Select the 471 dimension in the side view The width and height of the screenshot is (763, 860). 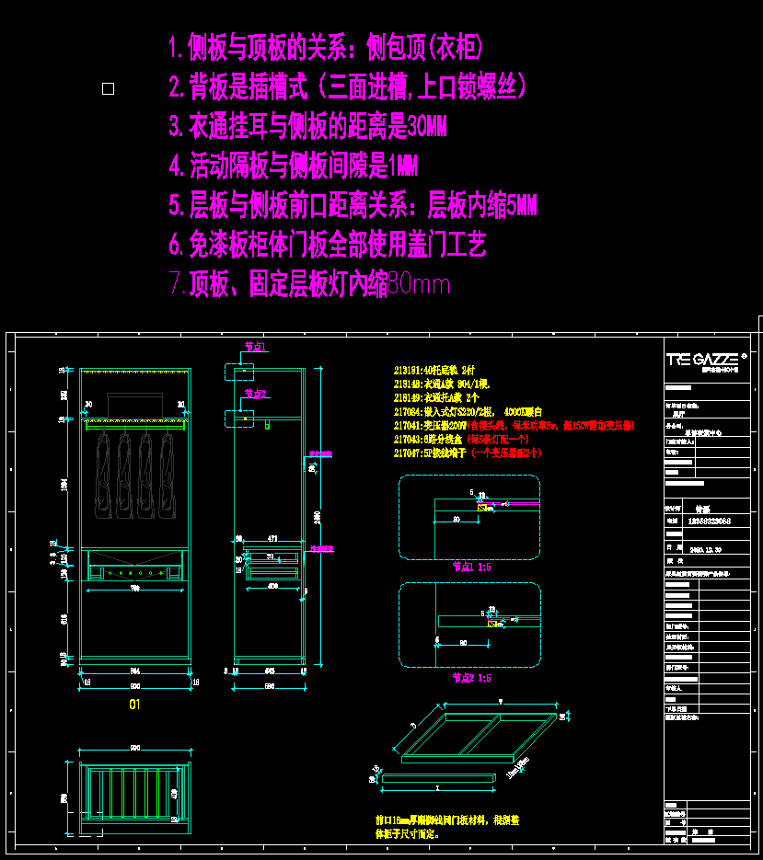(x=272, y=539)
